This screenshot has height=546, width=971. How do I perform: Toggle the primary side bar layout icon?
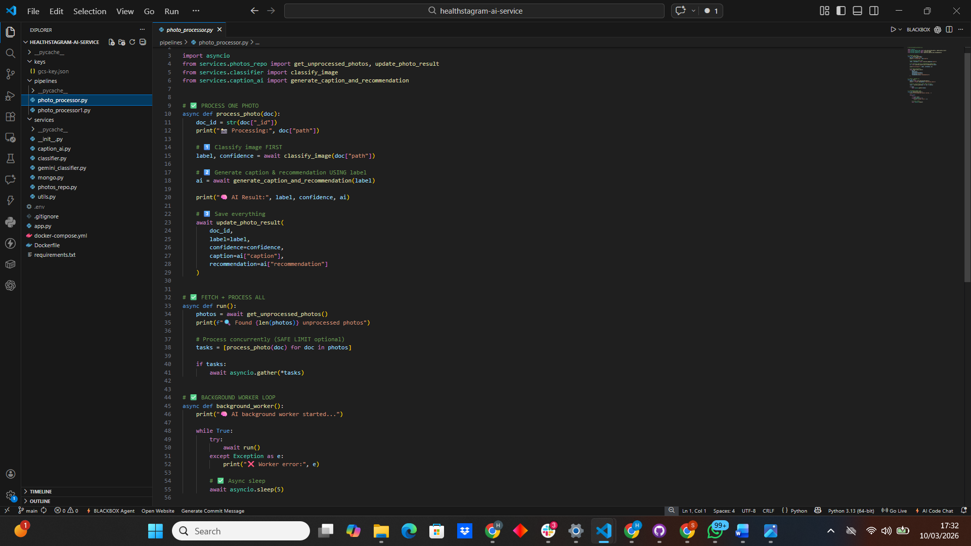tap(841, 11)
